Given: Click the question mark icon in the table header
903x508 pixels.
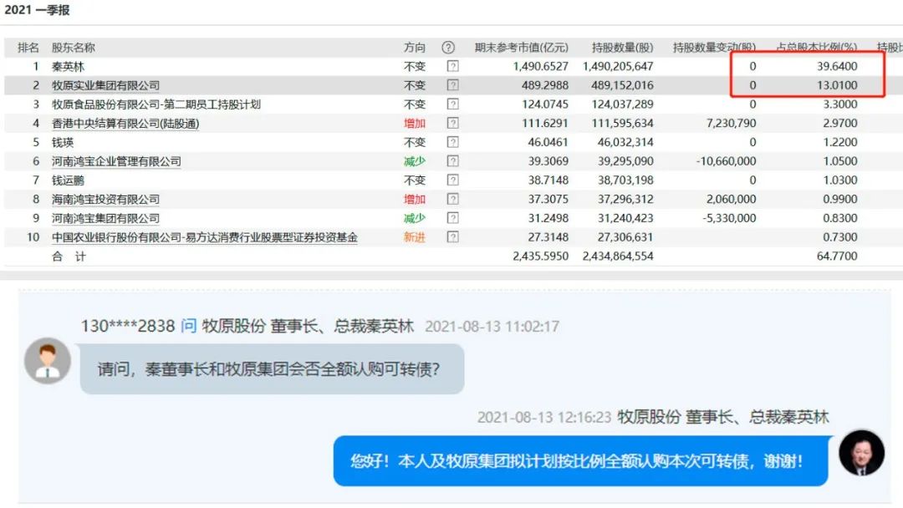Looking at the screenshot, I should point(448,48).
